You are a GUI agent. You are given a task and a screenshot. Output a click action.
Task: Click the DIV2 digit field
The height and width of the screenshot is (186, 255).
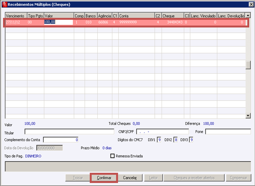pos(175,140)
